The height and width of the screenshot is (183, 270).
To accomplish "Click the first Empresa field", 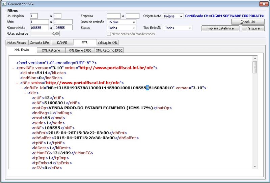I will tap(114, 16).
